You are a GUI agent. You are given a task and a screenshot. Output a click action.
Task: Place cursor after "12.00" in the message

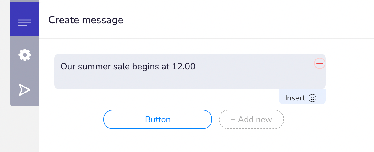point(196,66)
